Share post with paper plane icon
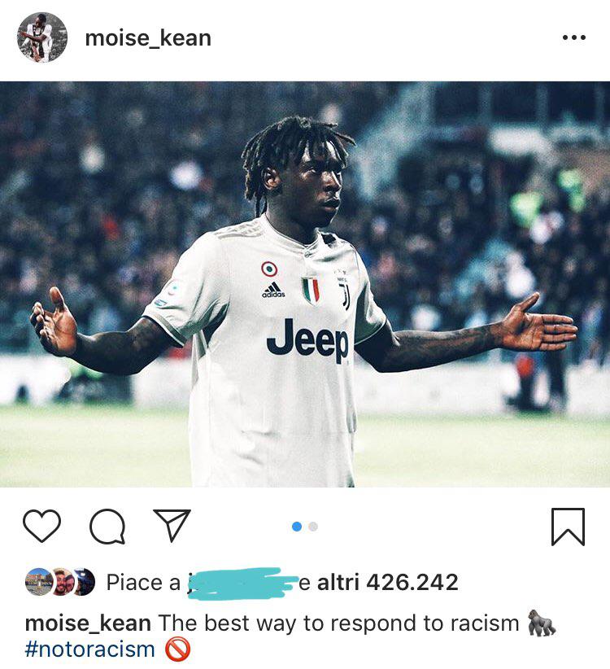Image resolution: width=610 pixels, height=669 pixels. pos(172,525)
